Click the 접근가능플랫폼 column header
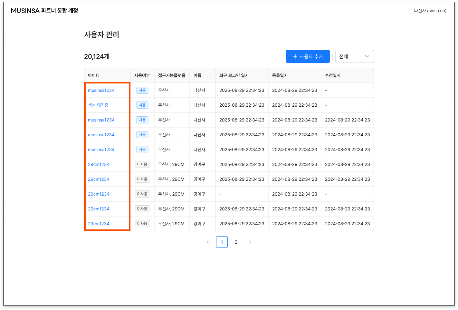Viewport: 458px width, 310px height. pyautogui.click(x=172, y=75)
